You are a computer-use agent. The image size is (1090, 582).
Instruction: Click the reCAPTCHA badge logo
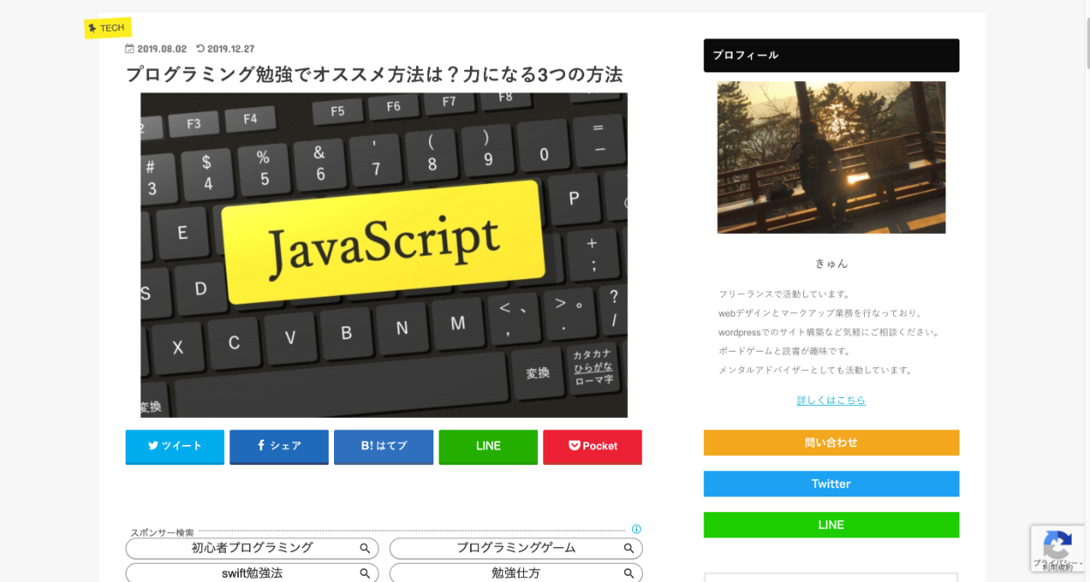click(1057, 545)
